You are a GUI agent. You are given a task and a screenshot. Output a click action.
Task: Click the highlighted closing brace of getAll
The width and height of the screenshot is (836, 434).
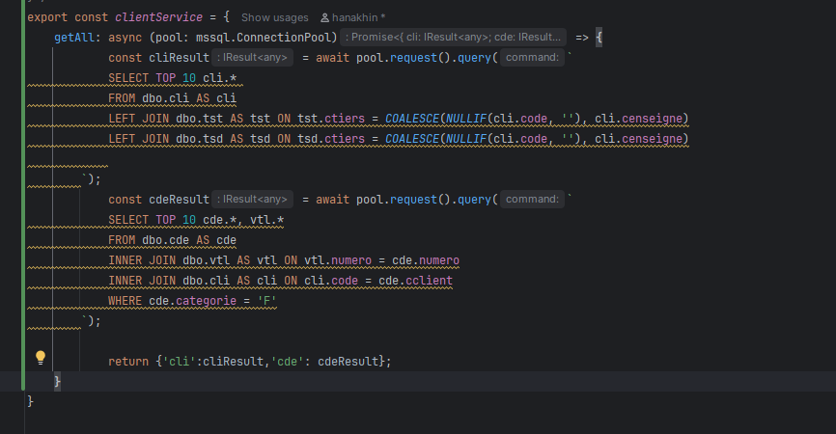pos(57,382)
